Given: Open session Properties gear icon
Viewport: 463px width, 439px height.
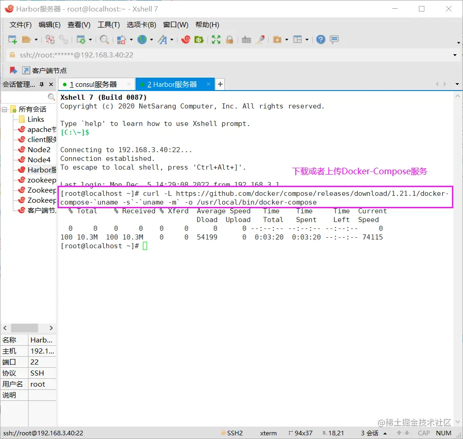Looking at the screenshot, I should [x=80, y=39].
